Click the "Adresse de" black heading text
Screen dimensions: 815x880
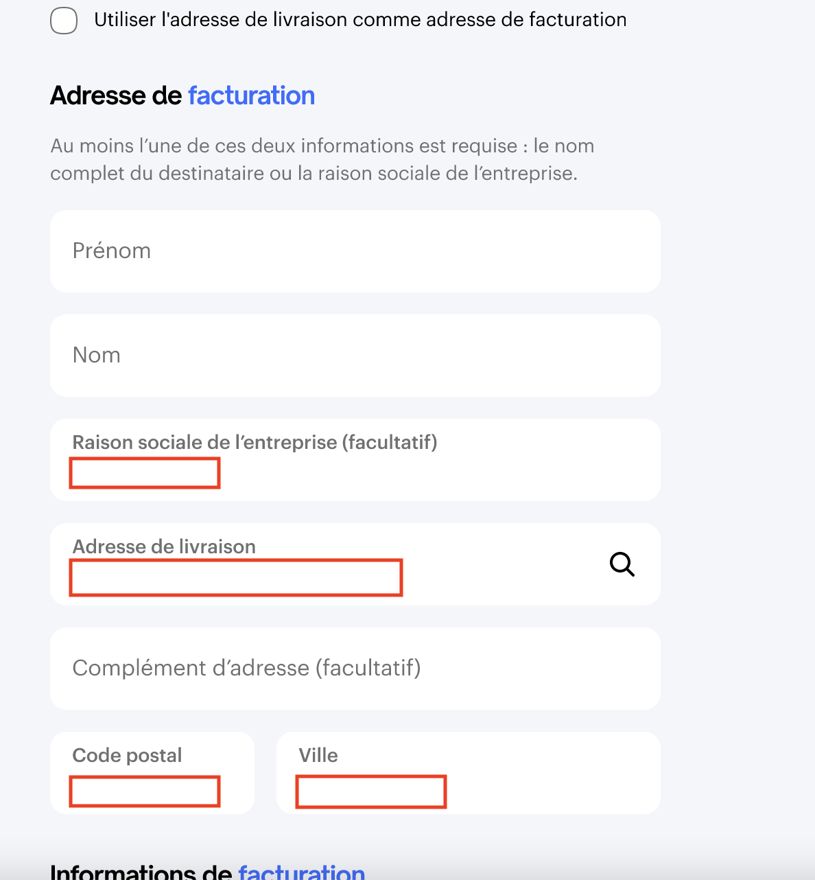pyautogui.click(x=116, y=96)
